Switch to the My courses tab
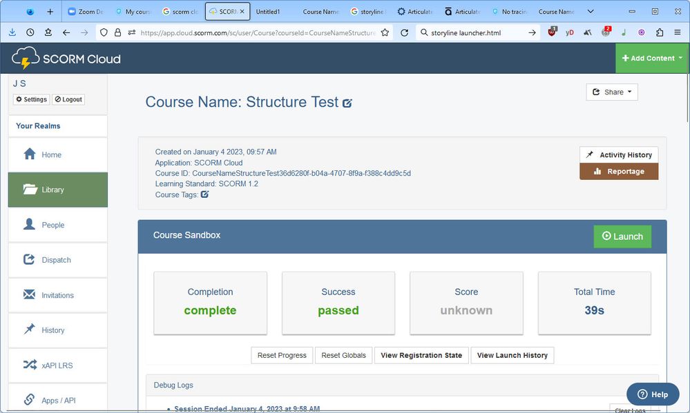Viewport: 690px width, 413px height. point(133,12)
